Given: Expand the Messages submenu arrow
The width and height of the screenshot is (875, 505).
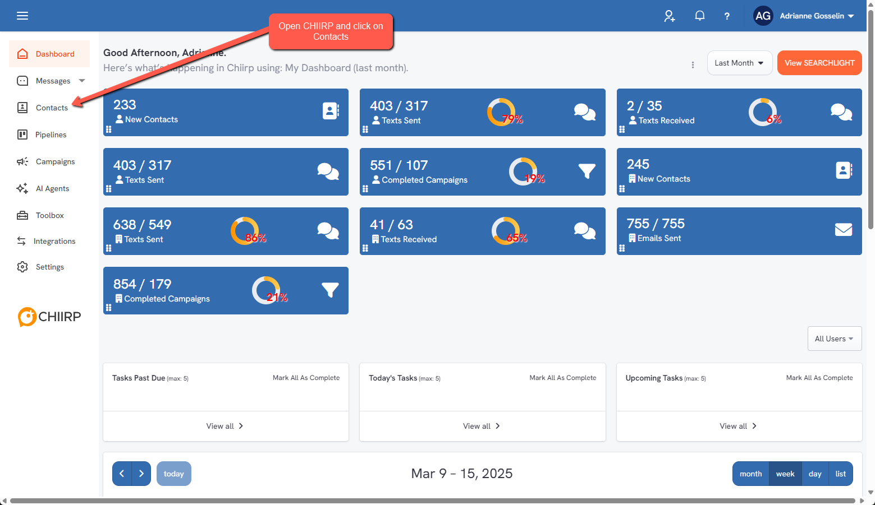Looking at the screenshot, I should pos(82,81).
